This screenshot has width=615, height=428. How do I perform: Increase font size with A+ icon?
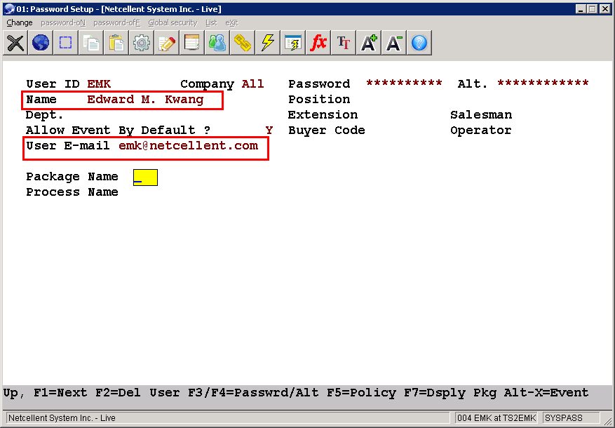pyautogui.click(x=368, y=43)
